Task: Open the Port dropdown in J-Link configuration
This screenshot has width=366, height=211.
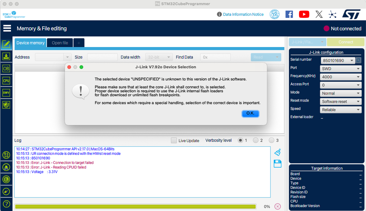Action: tap(340, 68)
